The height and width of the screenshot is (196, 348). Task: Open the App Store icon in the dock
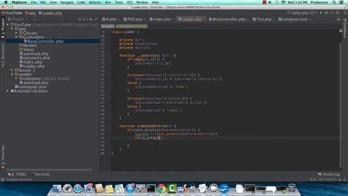pos(130,188)
